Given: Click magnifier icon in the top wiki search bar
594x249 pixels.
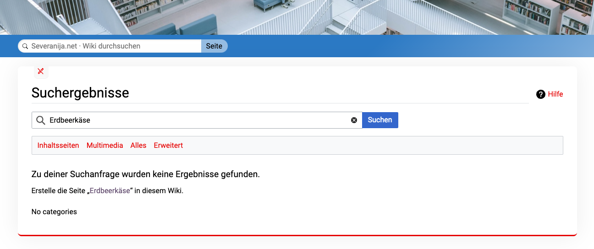Looking at the screenshot, I should click(25, 46).
